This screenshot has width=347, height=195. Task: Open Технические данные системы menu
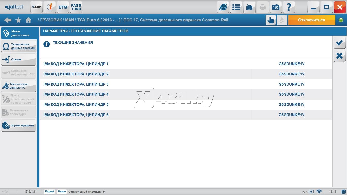(x=19, y=46)
